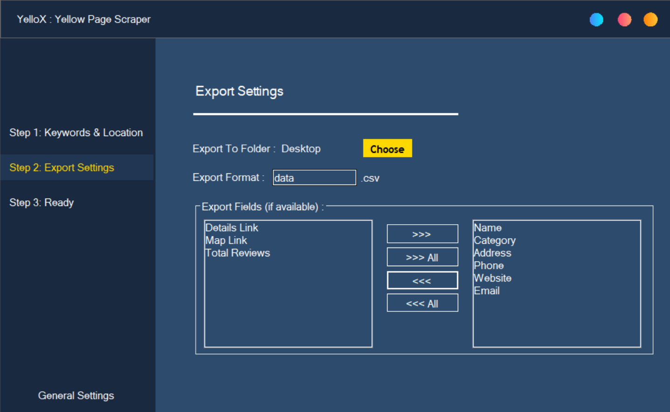Choose Website in export fields list
Screen dimensions: 670x412
click(x=492, y=278)
